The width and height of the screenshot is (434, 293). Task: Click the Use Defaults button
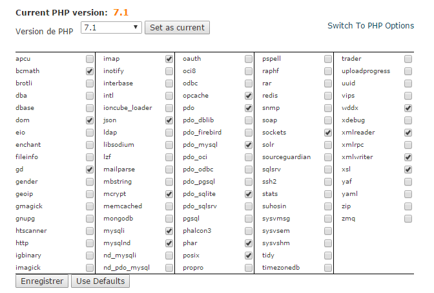coord(100,281)
